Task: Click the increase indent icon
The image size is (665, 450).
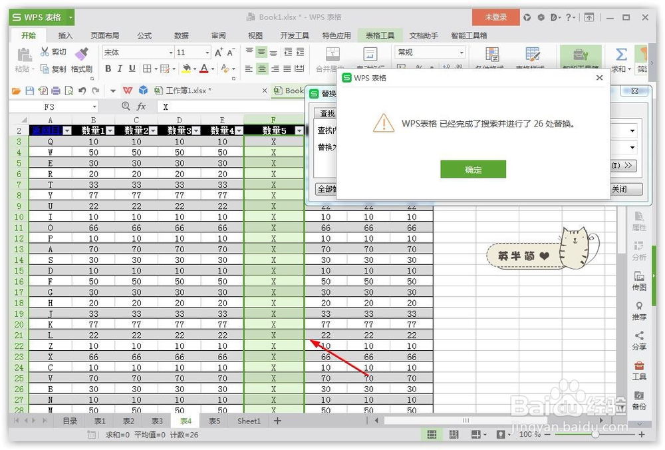Action: (301, 52)
